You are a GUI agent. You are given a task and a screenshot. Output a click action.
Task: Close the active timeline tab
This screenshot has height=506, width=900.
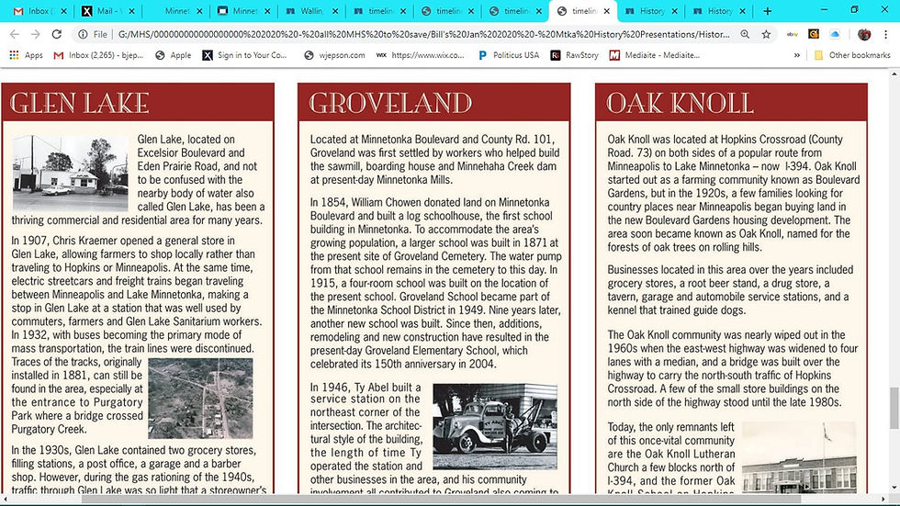point(607,11)
